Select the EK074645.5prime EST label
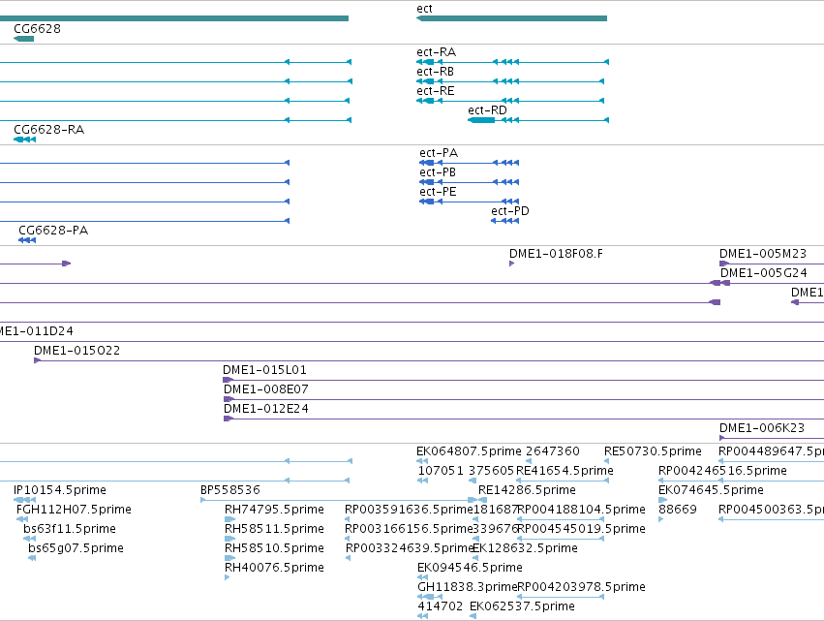The image size is (824, 621). (711, 490)
